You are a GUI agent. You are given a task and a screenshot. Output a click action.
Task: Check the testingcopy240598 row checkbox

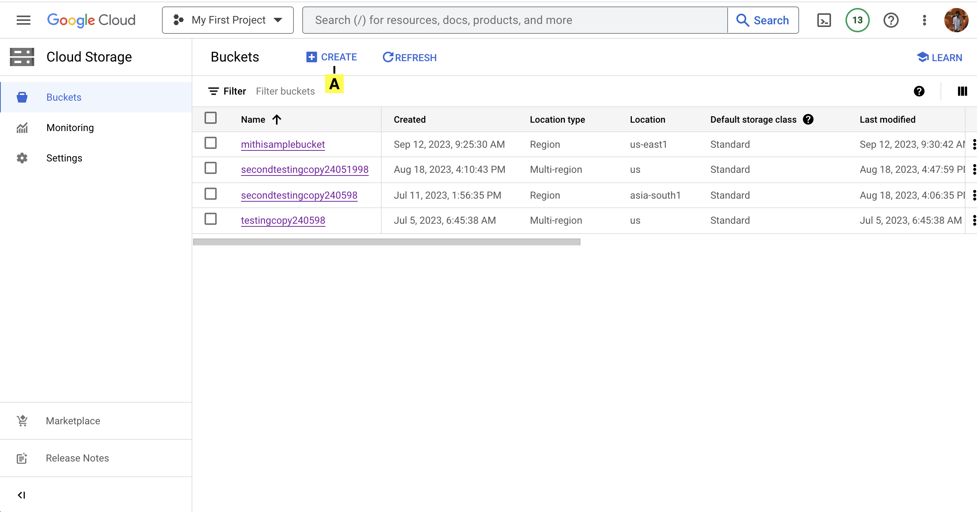point(211,219)
